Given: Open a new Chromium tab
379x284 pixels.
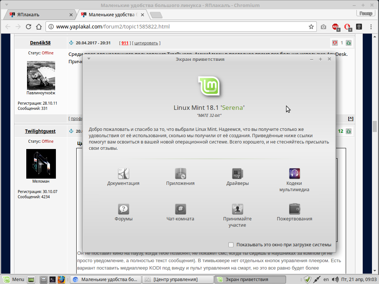Looking at the screenshot, I should click(156, 15).
